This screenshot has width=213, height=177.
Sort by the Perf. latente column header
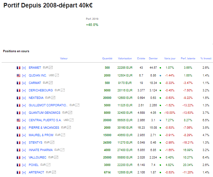tap(188, 59)
